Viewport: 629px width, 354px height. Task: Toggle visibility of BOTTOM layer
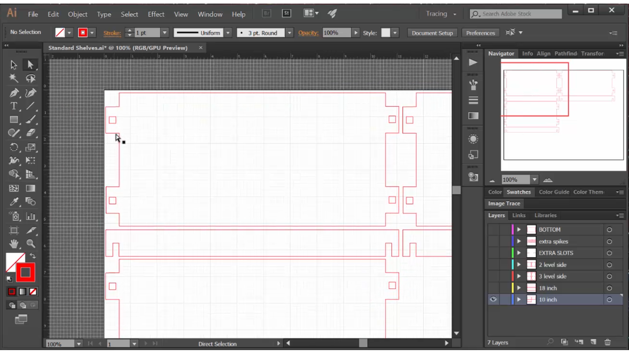point(493,229)
